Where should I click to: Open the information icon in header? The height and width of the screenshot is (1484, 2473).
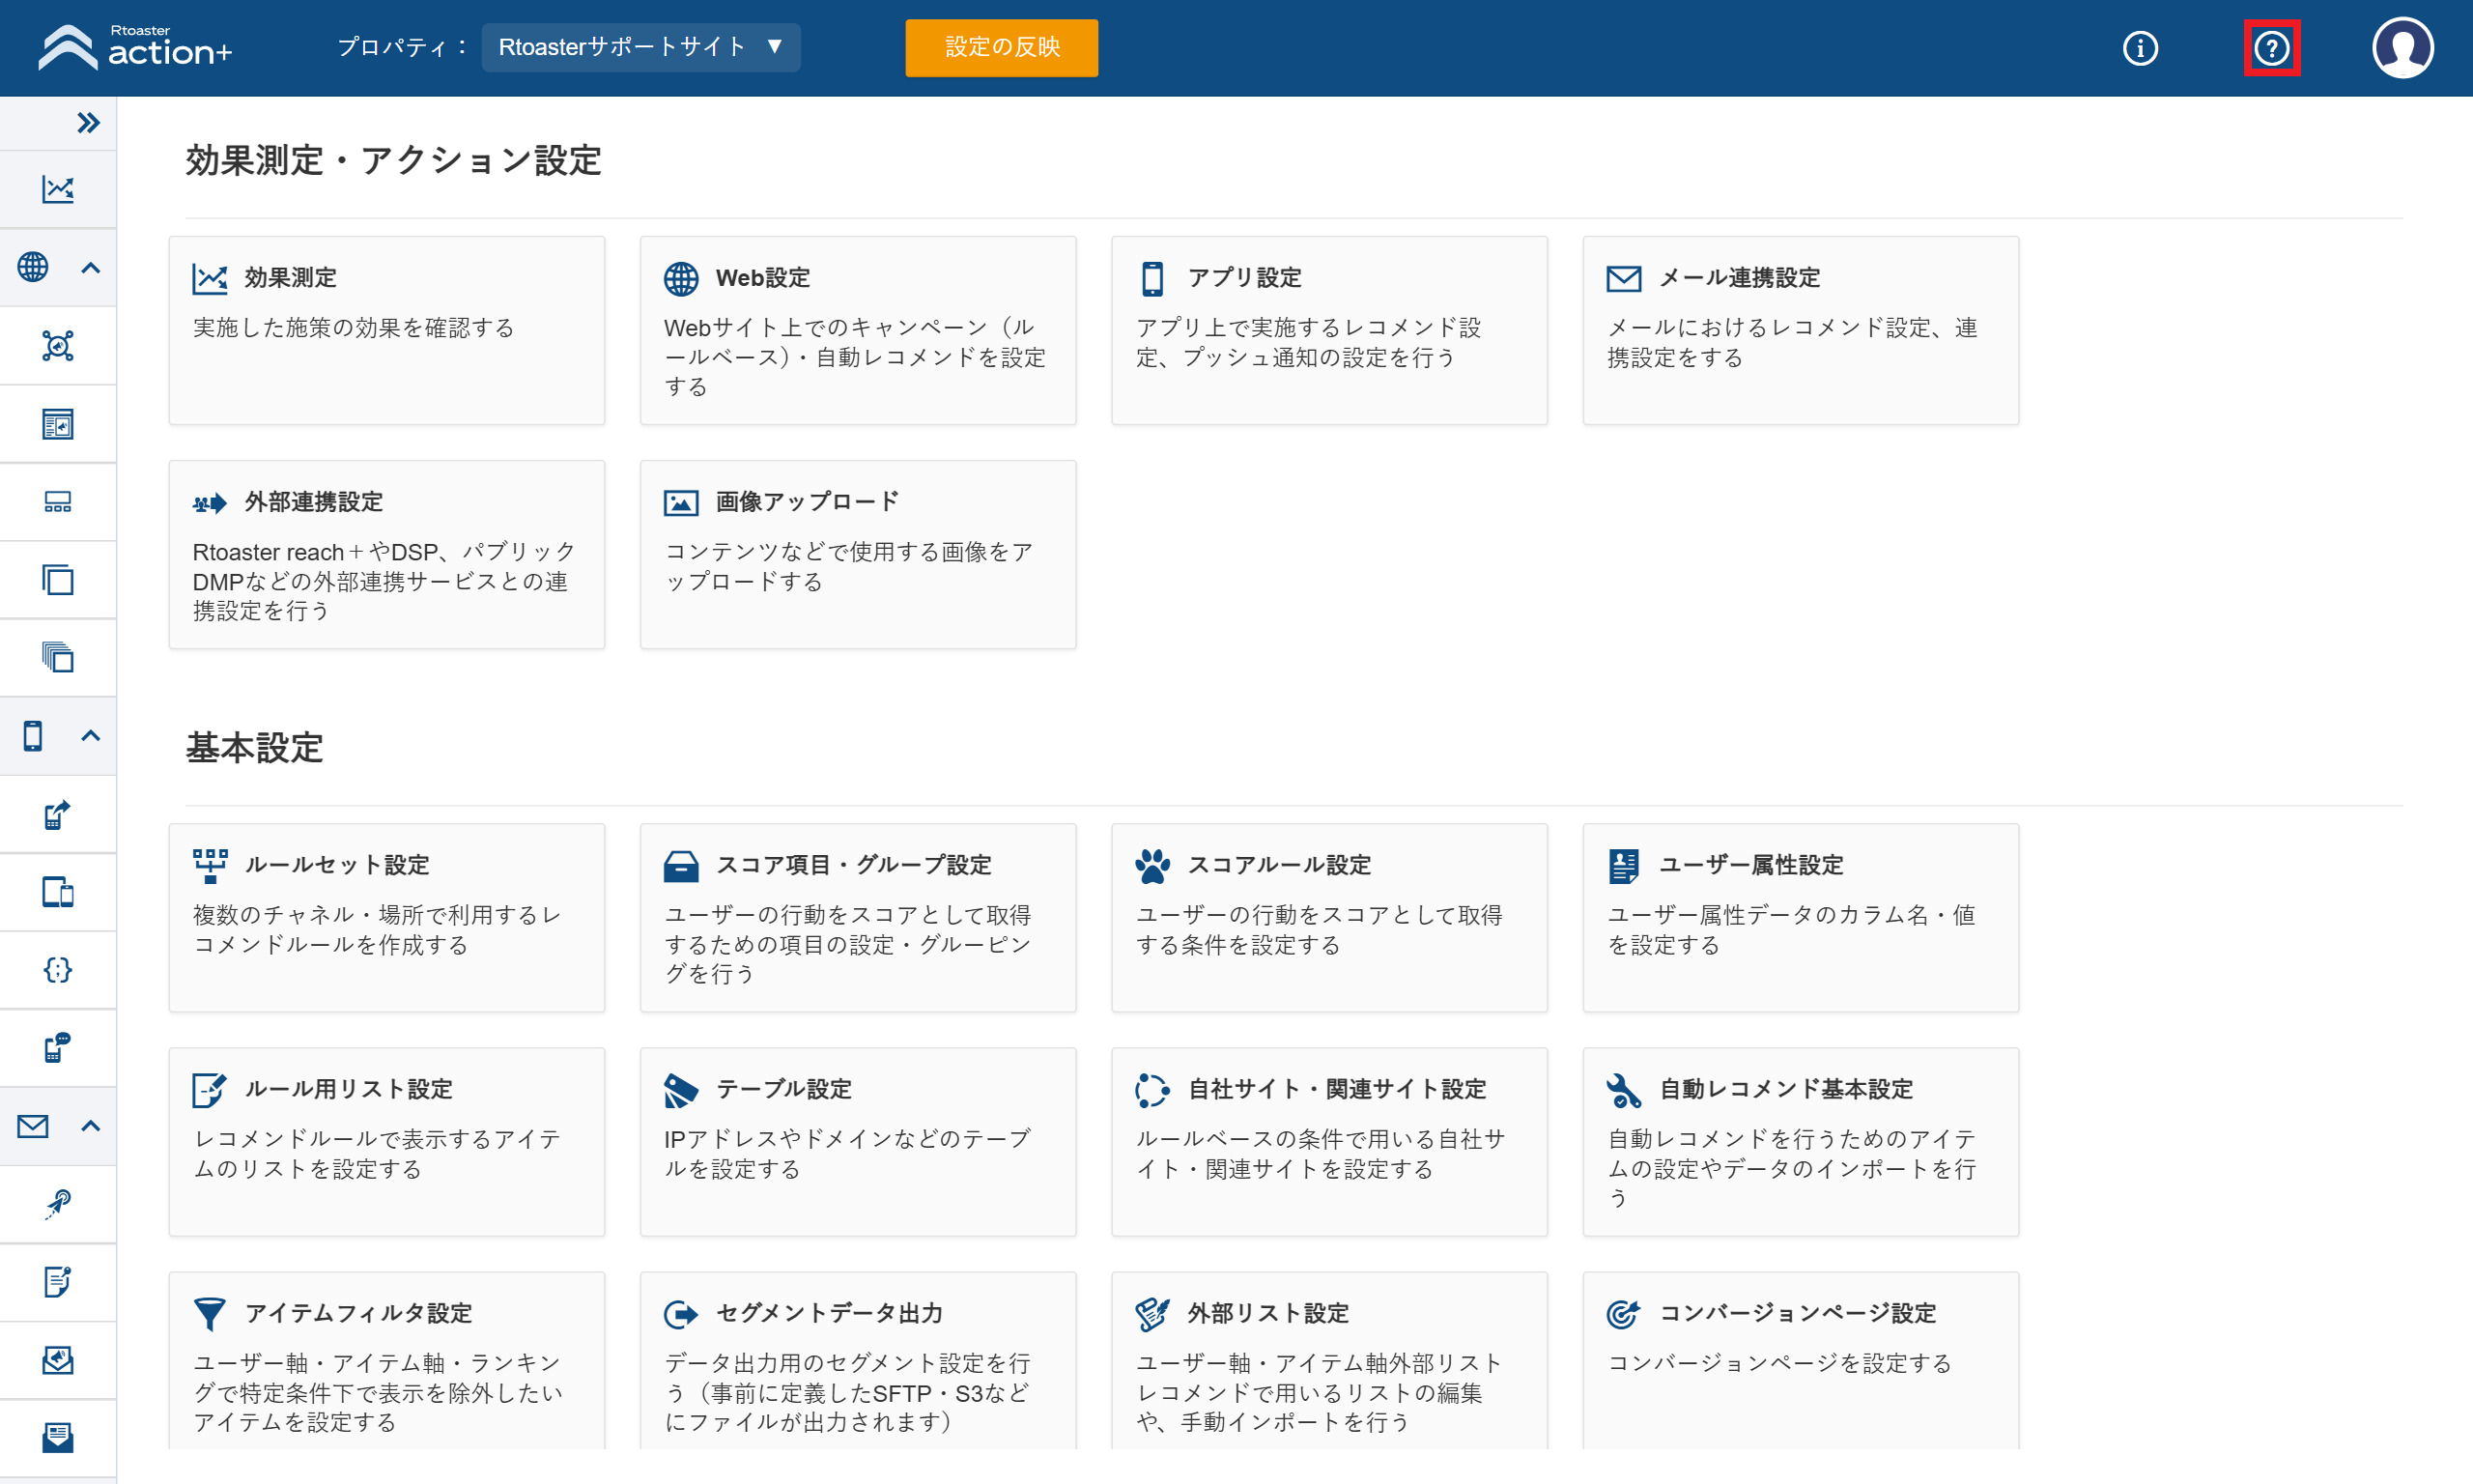point(2140,47)
